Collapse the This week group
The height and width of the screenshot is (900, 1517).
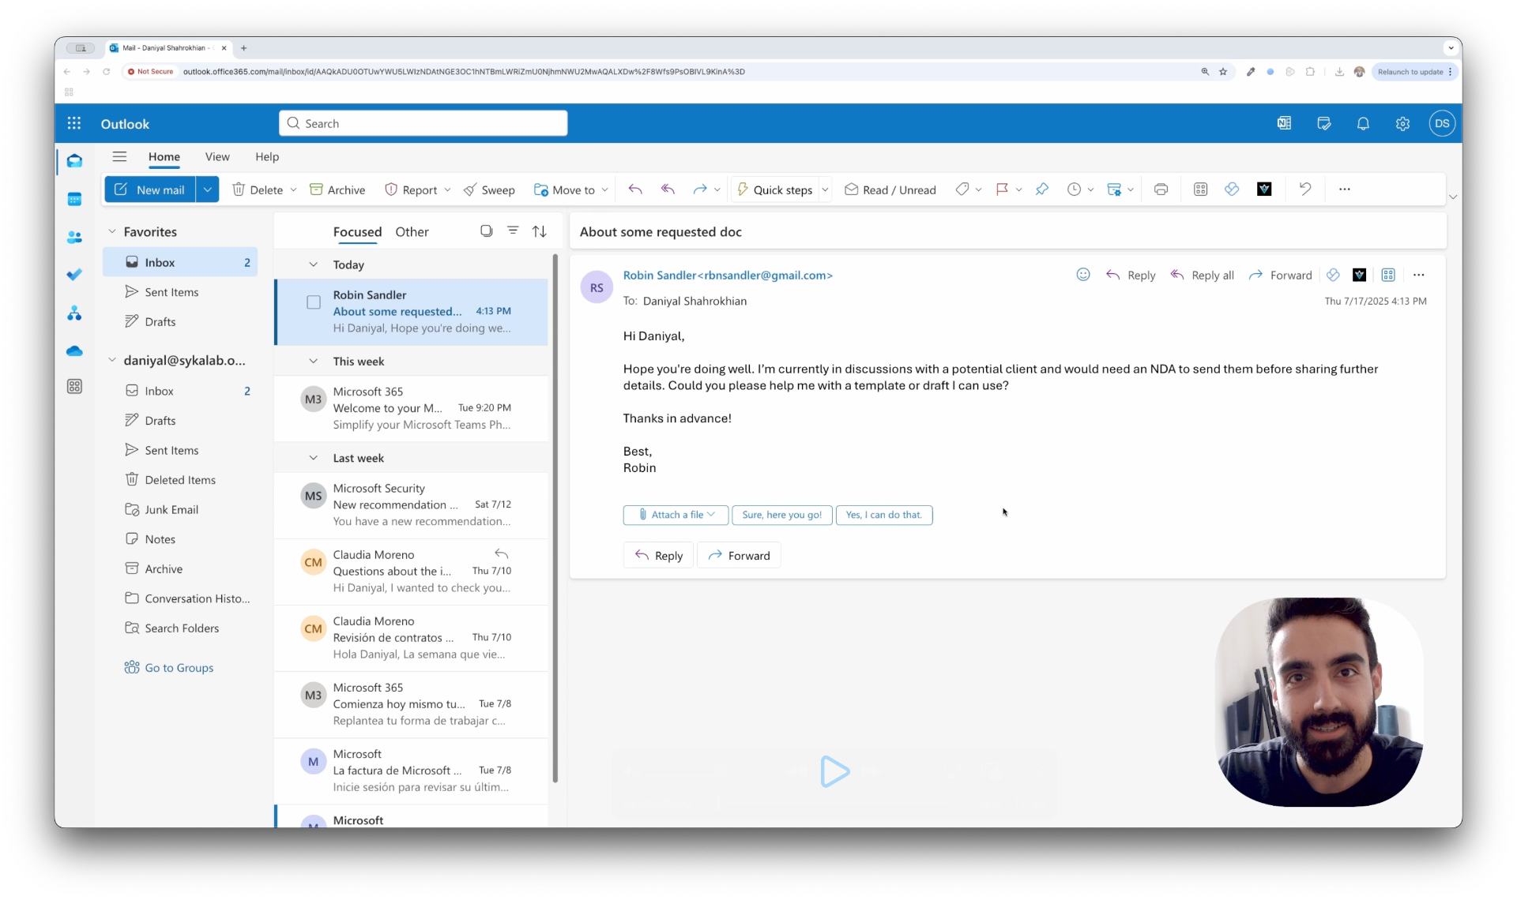tap(313, 361)
